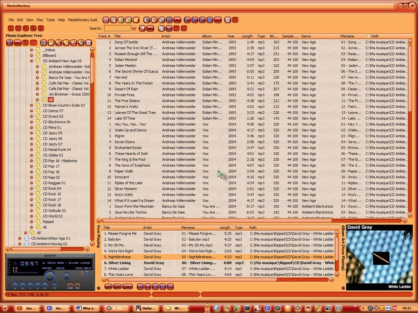418x313 pixels.
Task: Toggle the RAND shuffle button on the Sony player
Action: pyautogui.click(x=70, y=285)
